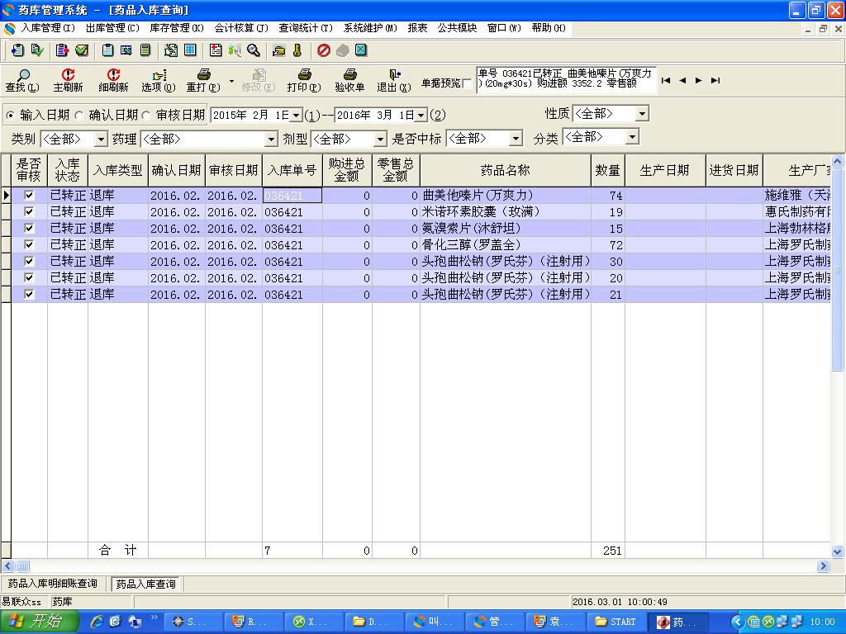Viewport: 846px width, 634px height.
Task: Click the 主刷新 refresh button
Action: point(68,80)
